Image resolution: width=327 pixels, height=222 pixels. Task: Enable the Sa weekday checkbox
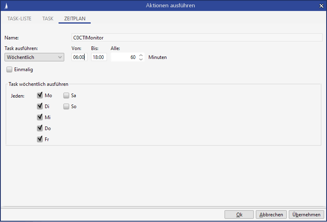point(66,96)
